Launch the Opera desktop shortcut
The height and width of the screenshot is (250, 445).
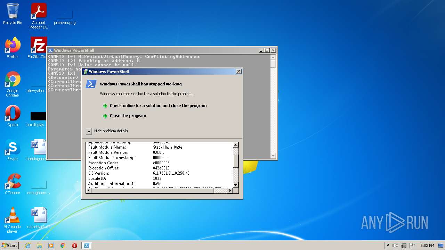click(13, 116)
